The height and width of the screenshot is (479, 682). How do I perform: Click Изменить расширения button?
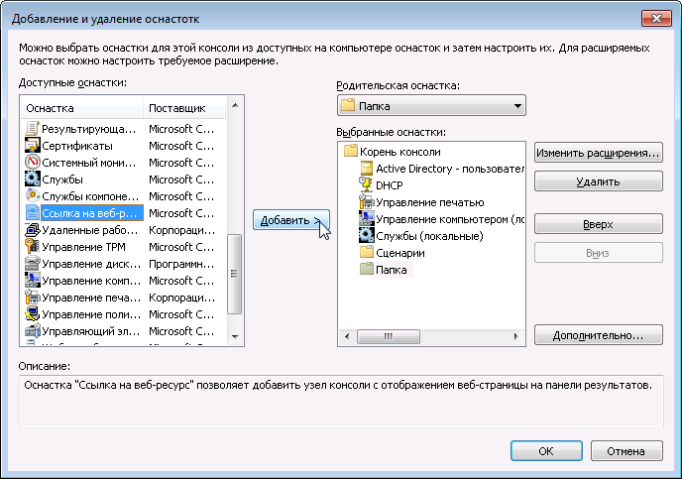pos(598,153)
